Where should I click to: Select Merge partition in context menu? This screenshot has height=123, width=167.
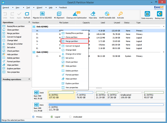75,41
